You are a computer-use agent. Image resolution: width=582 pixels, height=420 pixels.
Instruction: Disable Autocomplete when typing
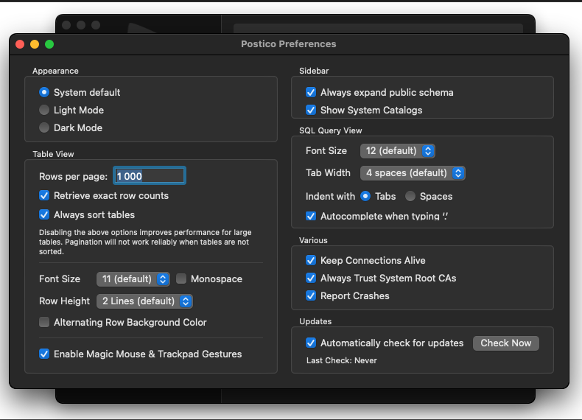pyautogui.click(x=311, y=216)
